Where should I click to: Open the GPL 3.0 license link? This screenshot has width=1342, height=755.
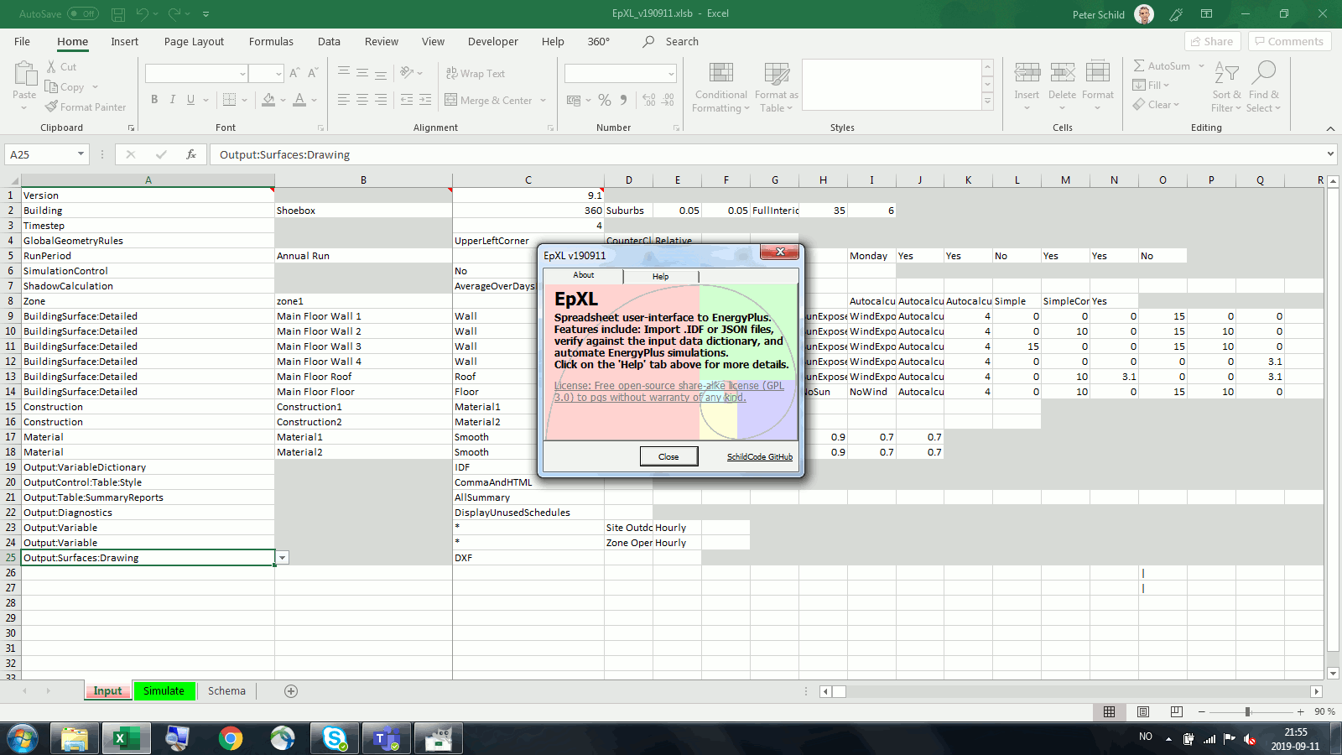pos(669,392)
